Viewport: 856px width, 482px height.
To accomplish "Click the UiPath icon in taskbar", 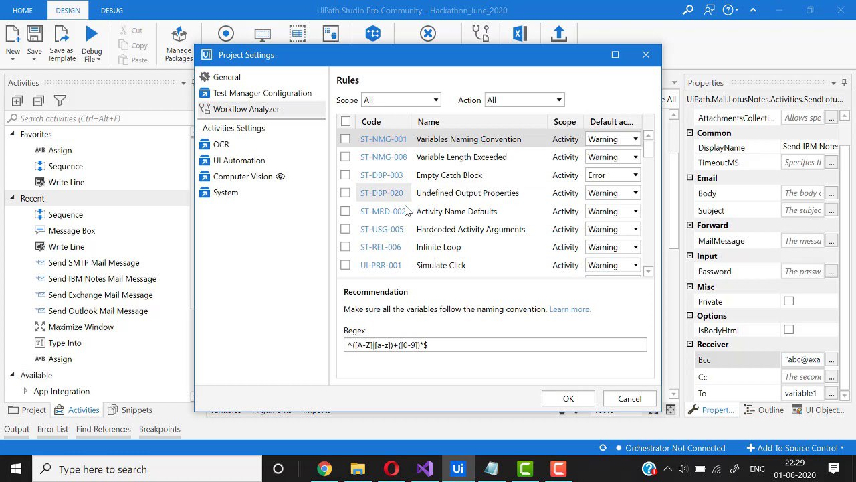I will (458, 469).
